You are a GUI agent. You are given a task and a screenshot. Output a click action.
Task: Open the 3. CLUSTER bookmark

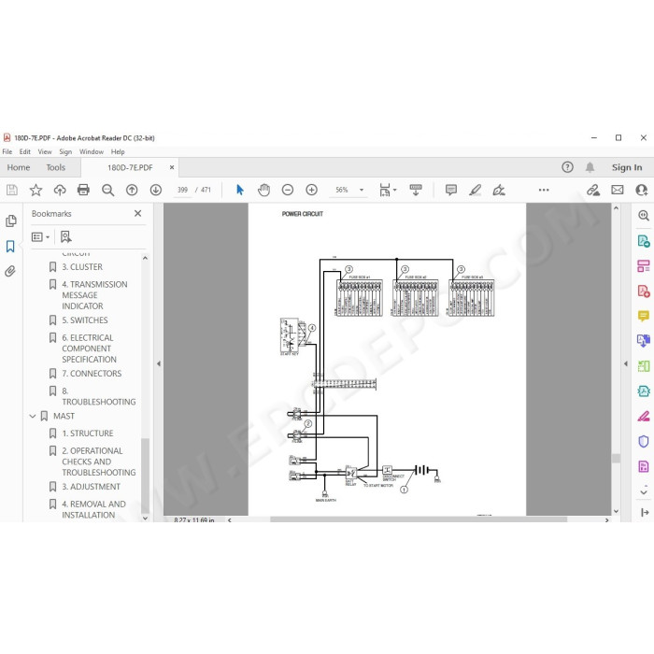coord(82,267)
